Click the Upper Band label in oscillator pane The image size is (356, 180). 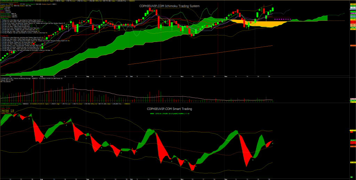(8, 109)
